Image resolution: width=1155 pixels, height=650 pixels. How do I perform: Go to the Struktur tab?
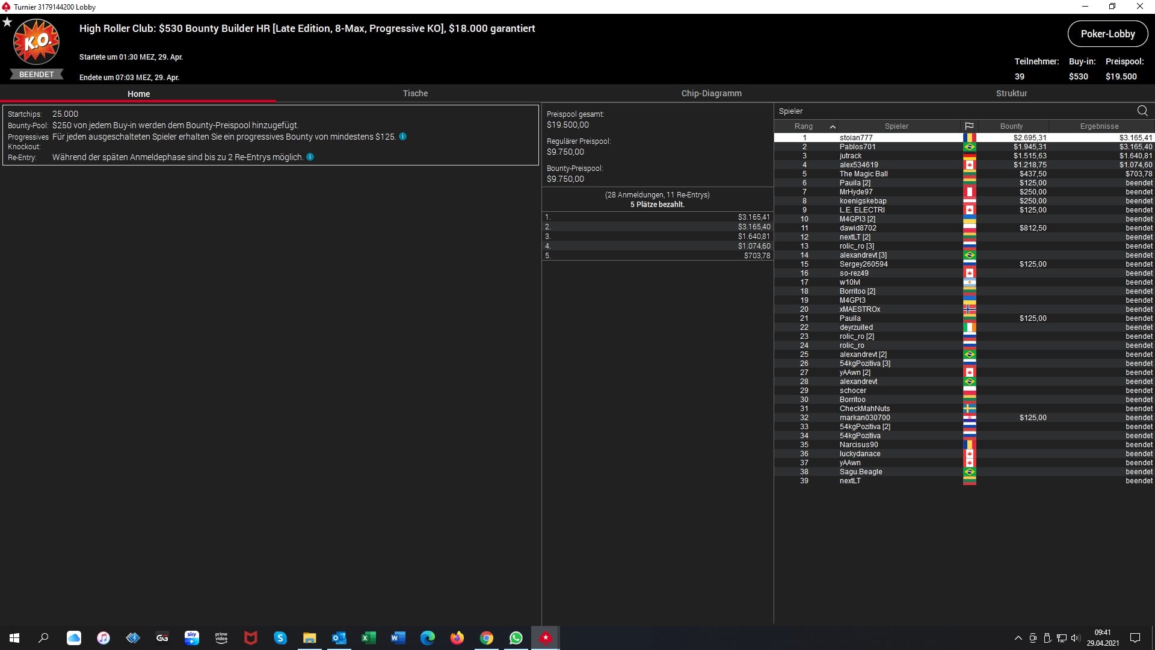(x=1011, y=93)
